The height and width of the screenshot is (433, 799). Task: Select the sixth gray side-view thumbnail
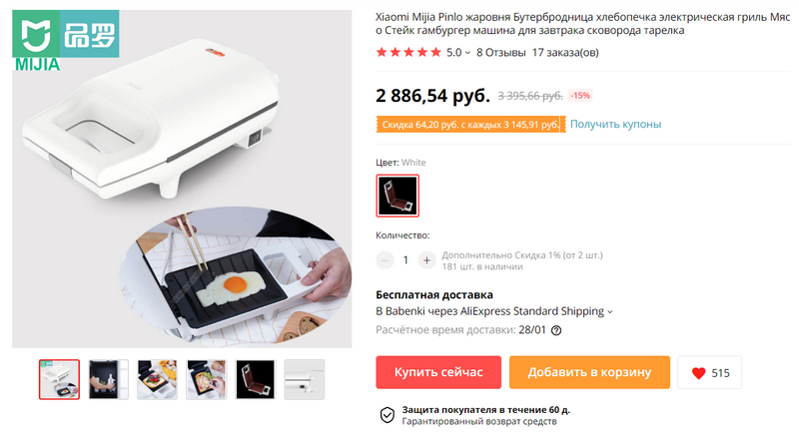[305, 379]
